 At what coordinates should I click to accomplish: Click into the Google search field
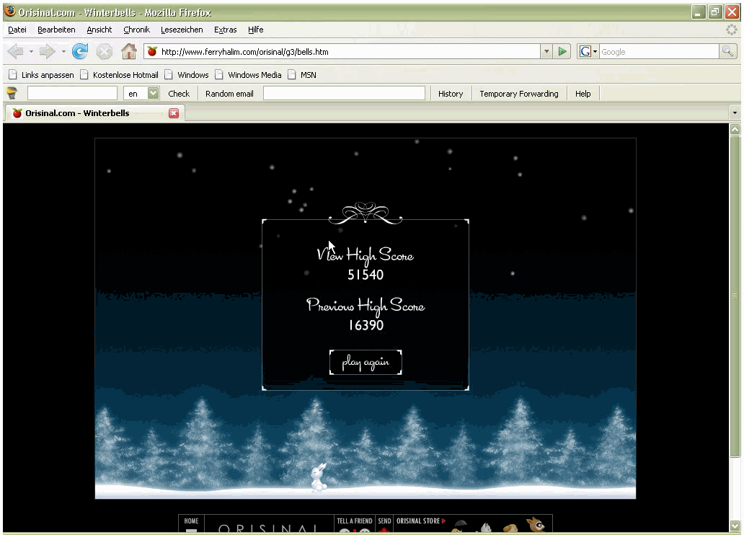click(x=659, y=51)
